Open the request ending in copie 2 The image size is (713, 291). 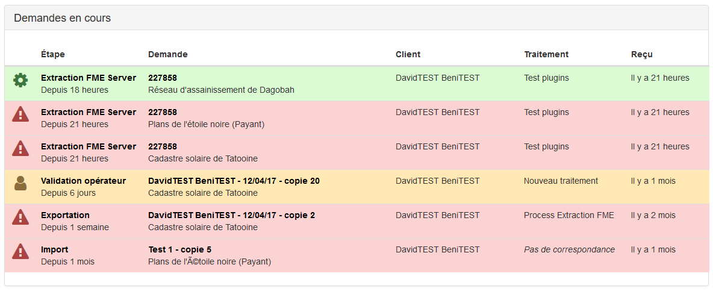tap(231, 215)
